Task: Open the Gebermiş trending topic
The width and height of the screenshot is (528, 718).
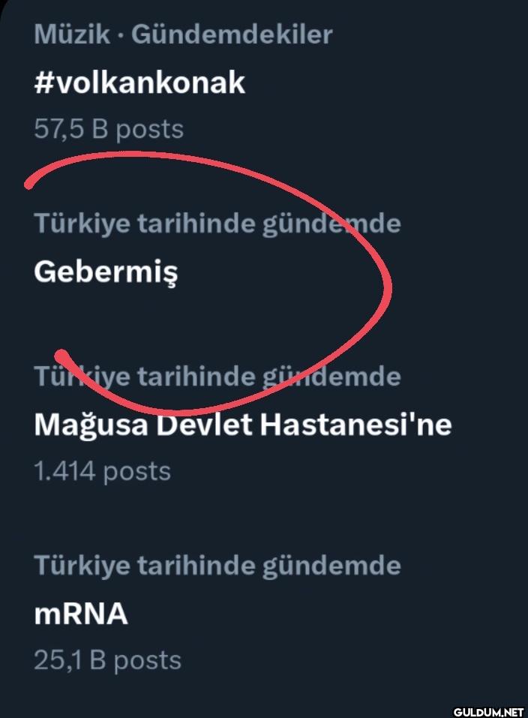Action: (x=106, y=272)
